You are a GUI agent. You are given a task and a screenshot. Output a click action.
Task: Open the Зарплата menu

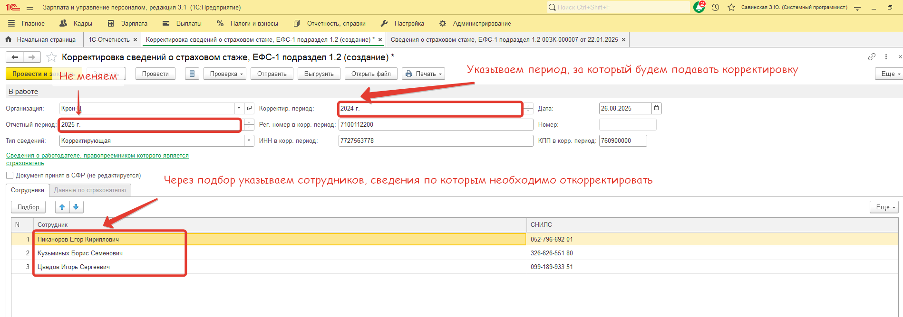click(128, 23)
